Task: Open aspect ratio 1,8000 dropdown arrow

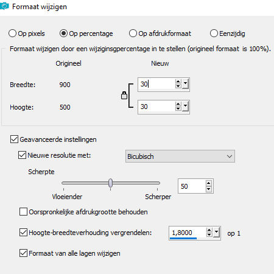Action: tap(217, 233)
